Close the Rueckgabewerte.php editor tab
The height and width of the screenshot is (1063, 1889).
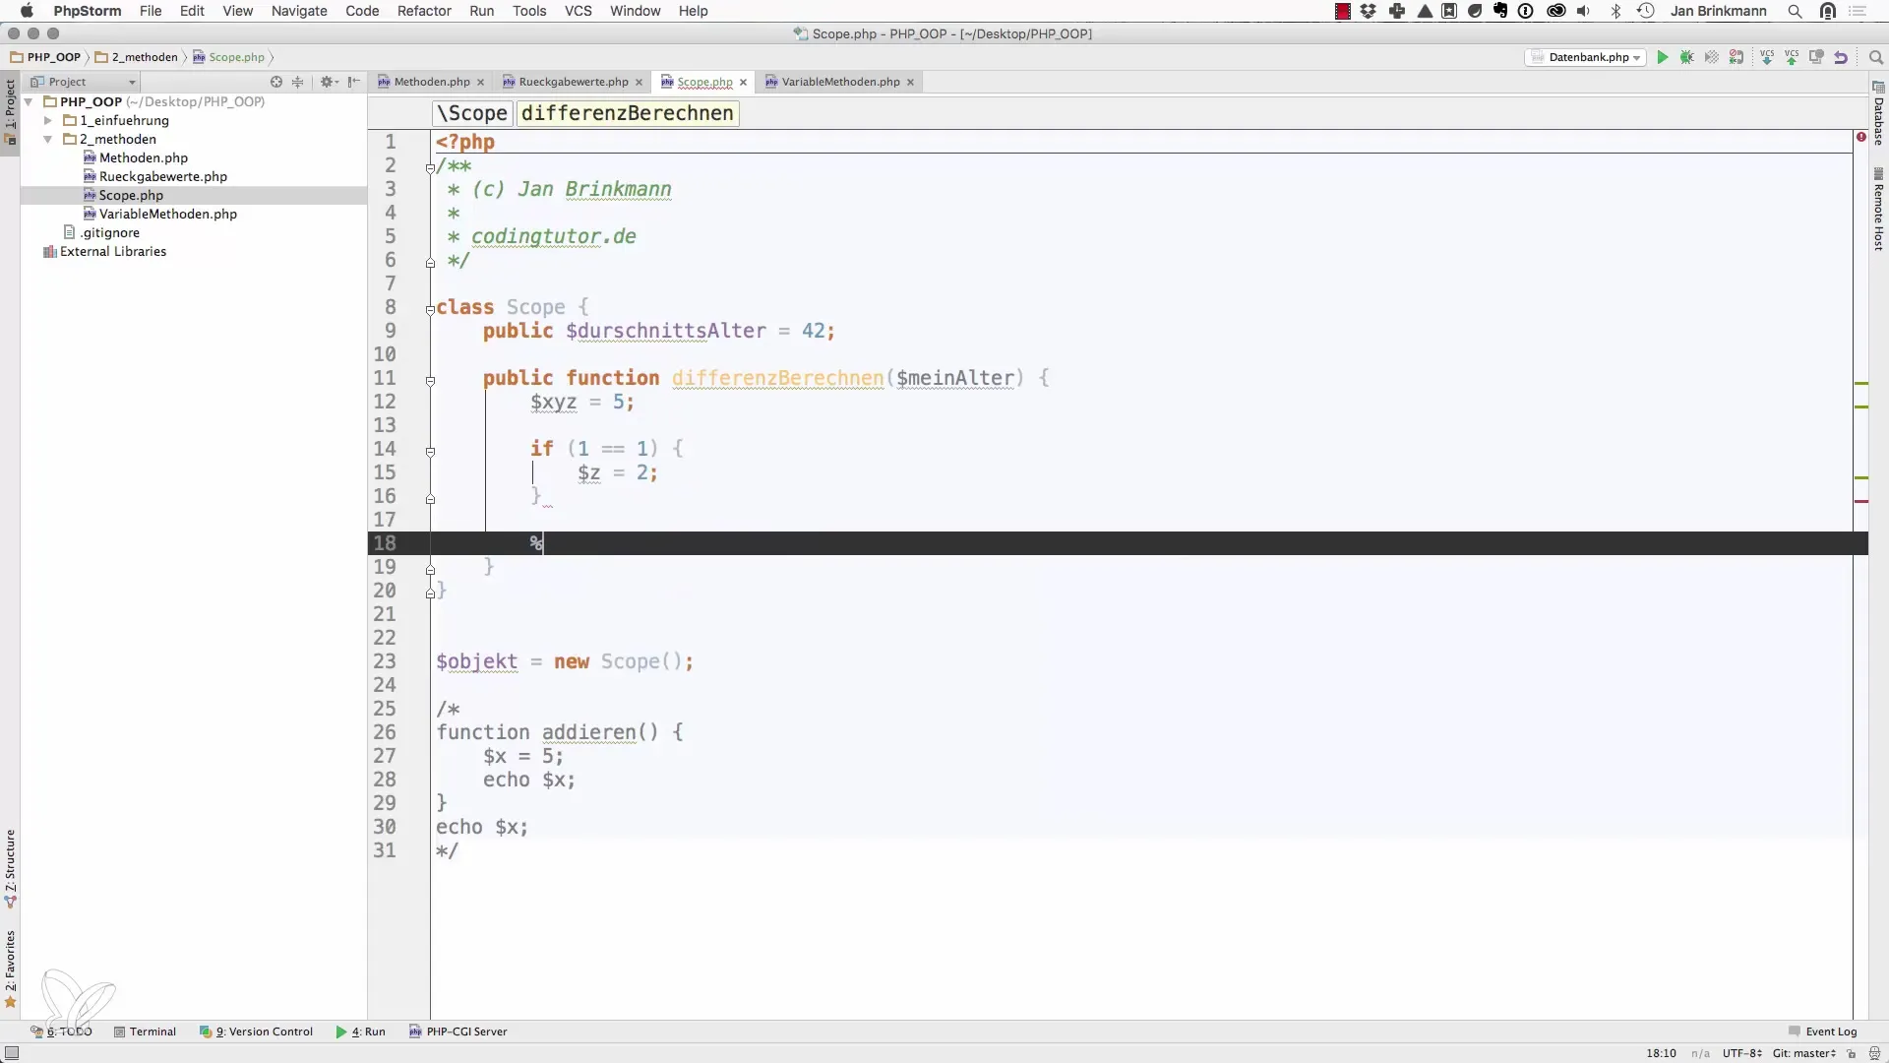coord(639,83)
